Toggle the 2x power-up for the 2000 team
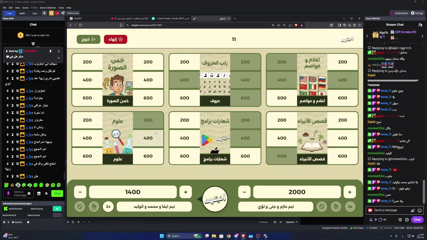427x240 pixels. [350, 207]
